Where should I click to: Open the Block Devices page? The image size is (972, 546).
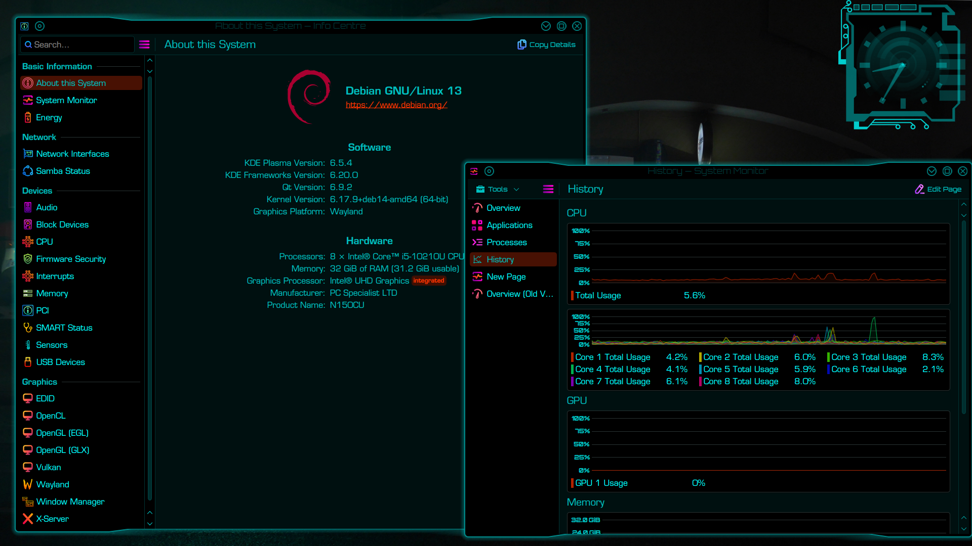click(x=81, y=224)
